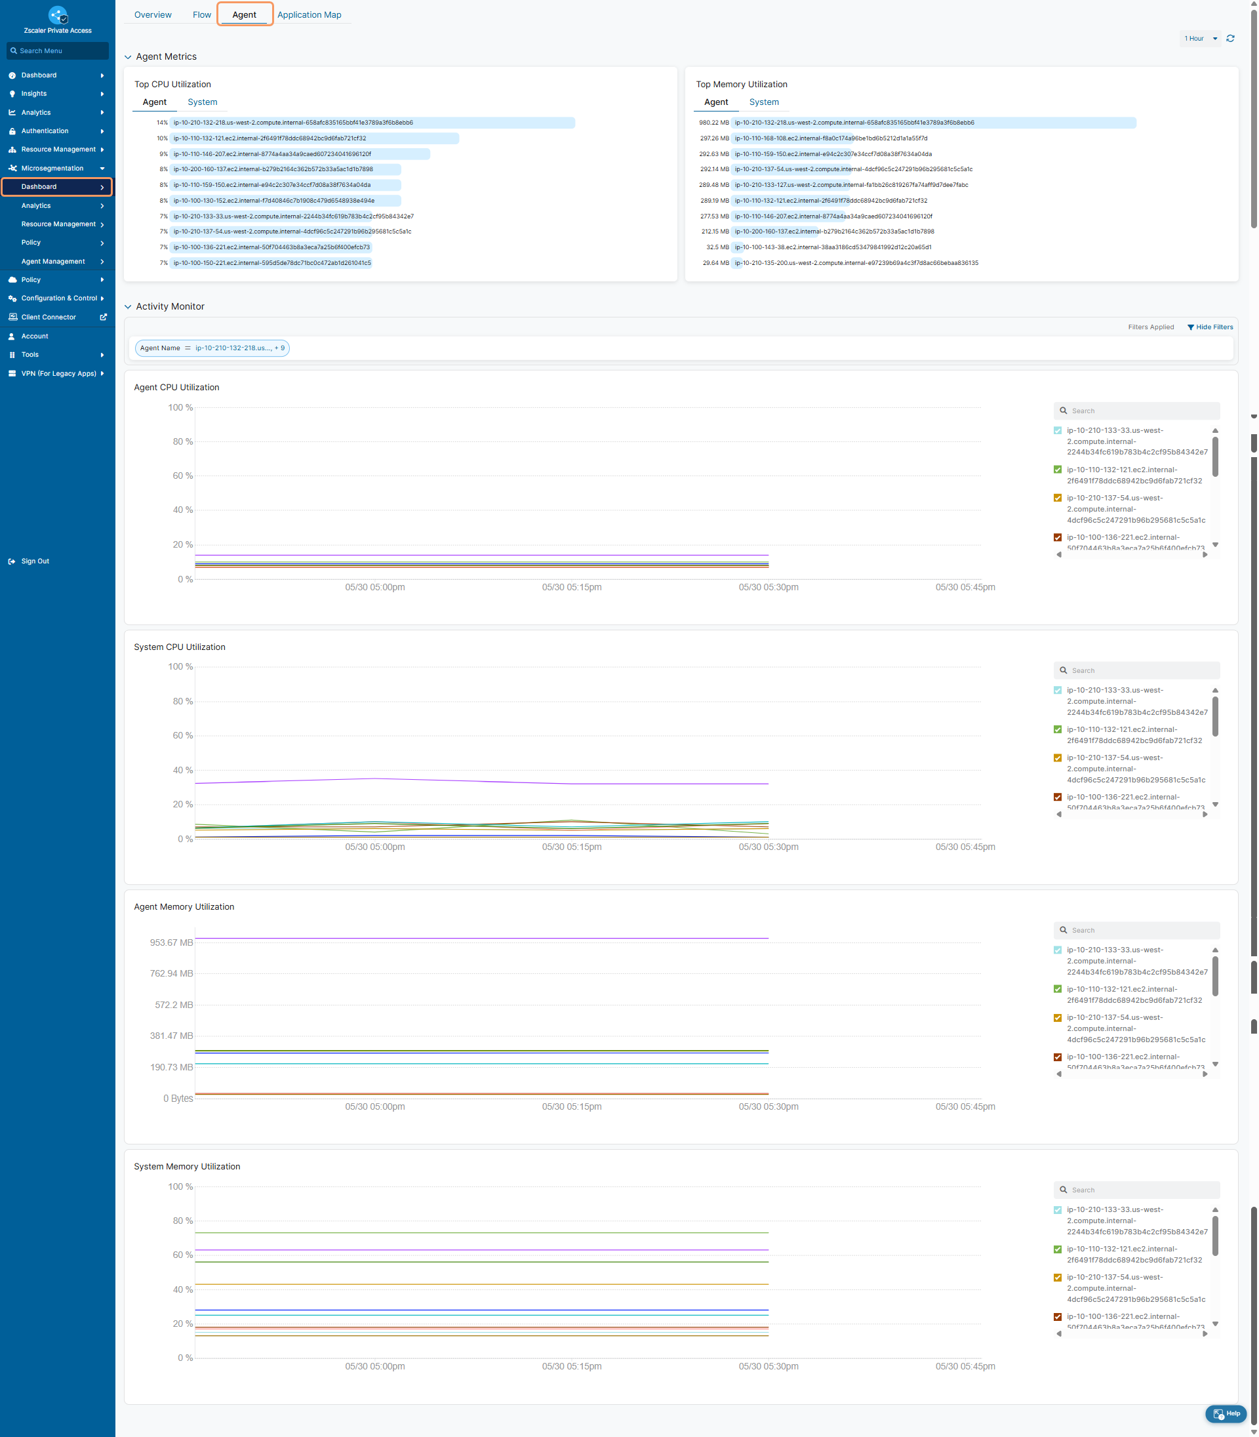The height and width of the screenshot is (1437, 1259).
Task: Uncheck ip-10-210-137-54 in Agent CPU Utilization legend
Action: [1057, 498]
